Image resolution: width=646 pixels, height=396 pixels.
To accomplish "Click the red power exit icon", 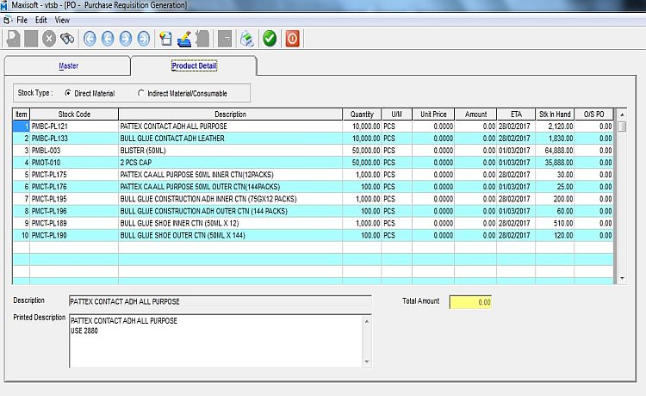I will point(293,39).
